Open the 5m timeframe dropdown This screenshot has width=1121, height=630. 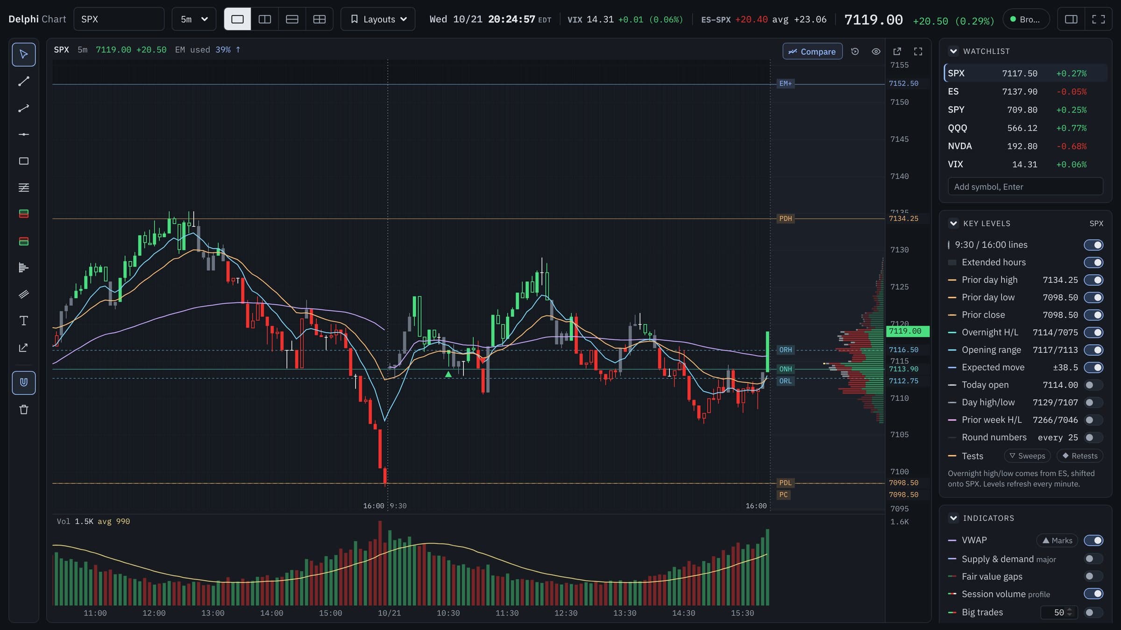[194, 19]
